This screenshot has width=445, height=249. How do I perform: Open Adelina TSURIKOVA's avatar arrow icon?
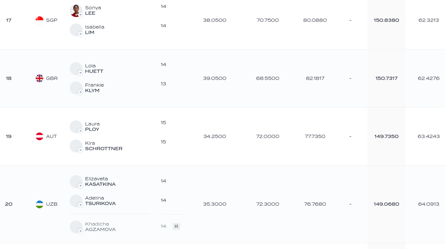tap(80, 205)
